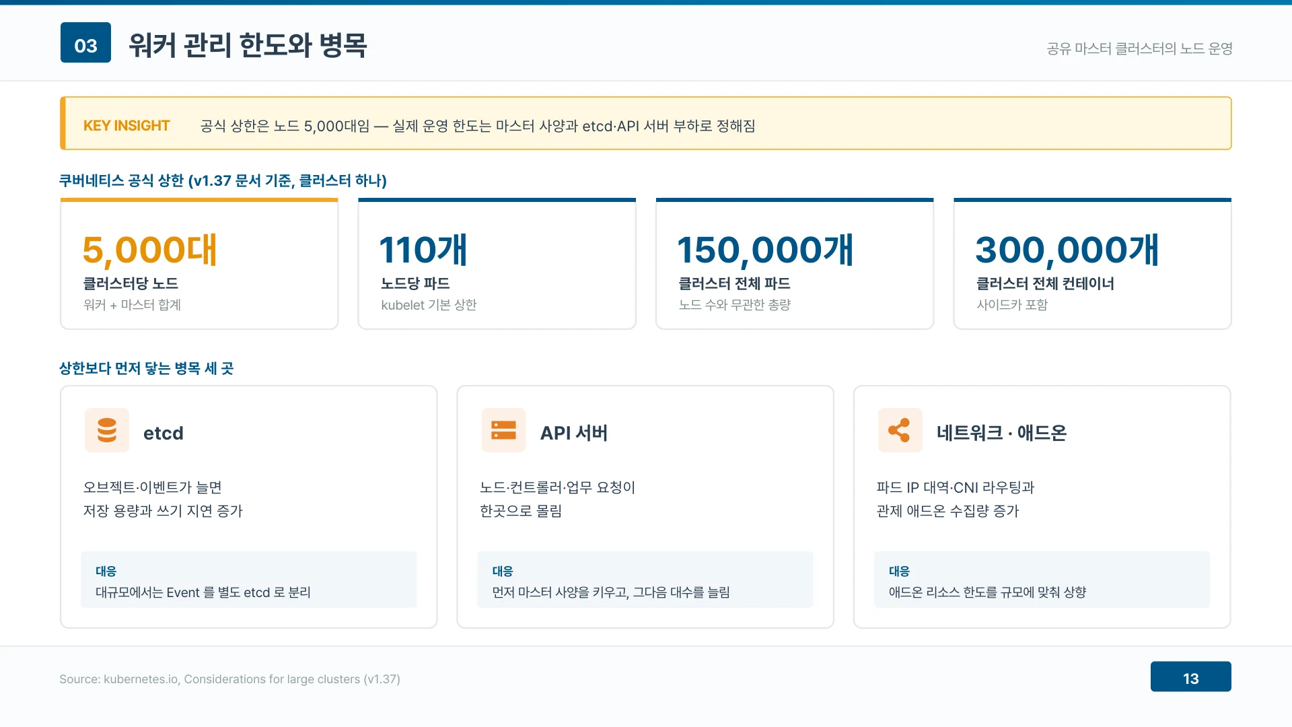
Task: Click the heading 쿠버네티스 공식 상한
Action: [223, 180]
